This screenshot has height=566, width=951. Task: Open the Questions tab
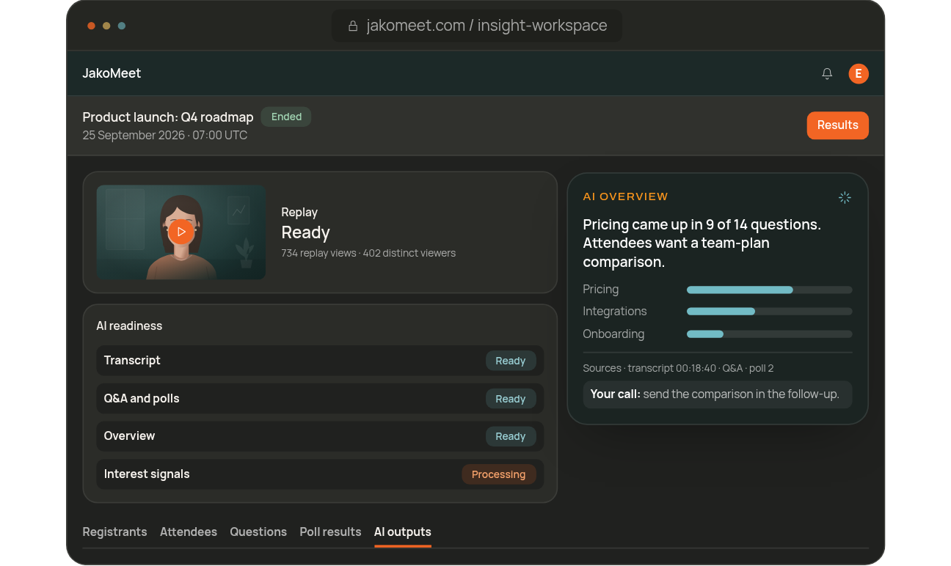click(x=258, y=532)
